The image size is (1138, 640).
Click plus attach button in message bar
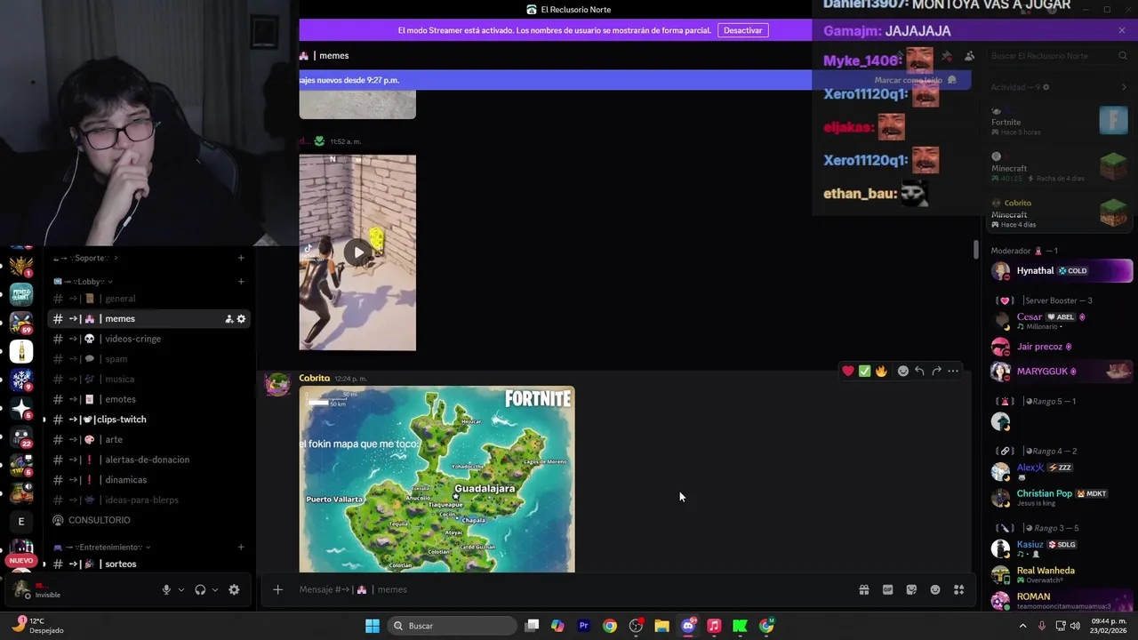[x=277, y=589]
